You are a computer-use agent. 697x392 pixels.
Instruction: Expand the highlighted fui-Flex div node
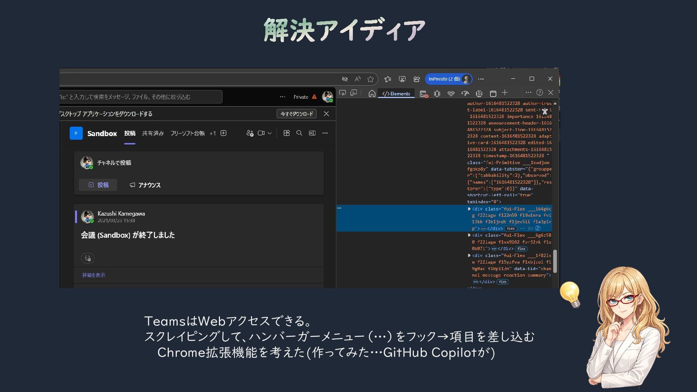[469, 209]
